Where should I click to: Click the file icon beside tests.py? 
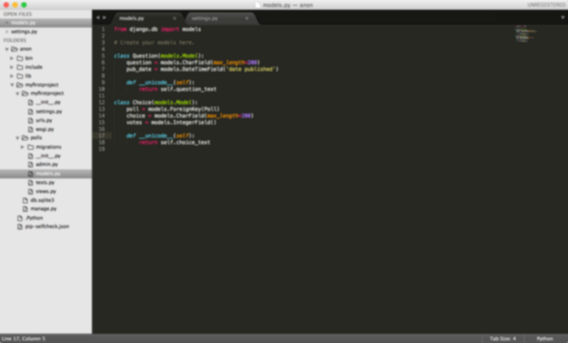pyautogui.click(x=31, y=182)
